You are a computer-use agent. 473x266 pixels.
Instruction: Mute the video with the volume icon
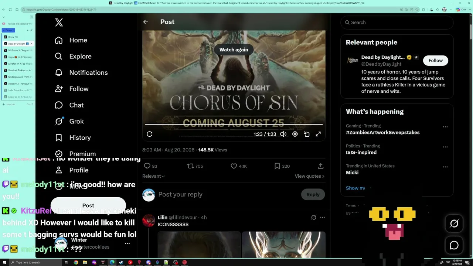[283, 134]
